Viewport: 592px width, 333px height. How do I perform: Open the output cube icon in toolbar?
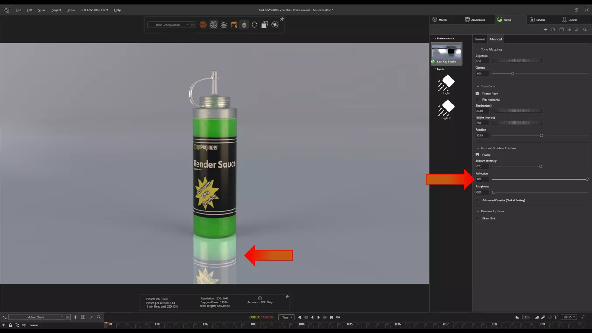click(x=265, y=25)
